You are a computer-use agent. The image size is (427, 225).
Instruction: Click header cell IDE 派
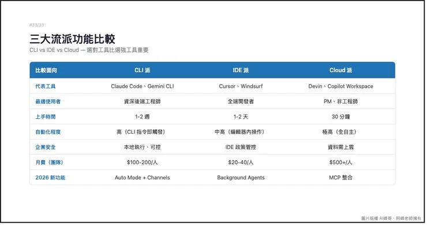241,70
